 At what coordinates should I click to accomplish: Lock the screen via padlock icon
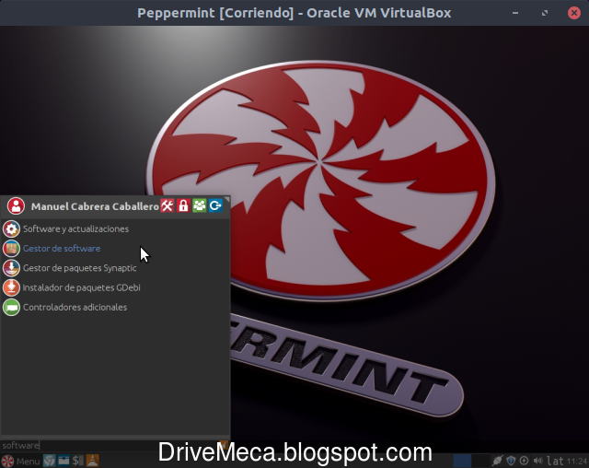183,205
